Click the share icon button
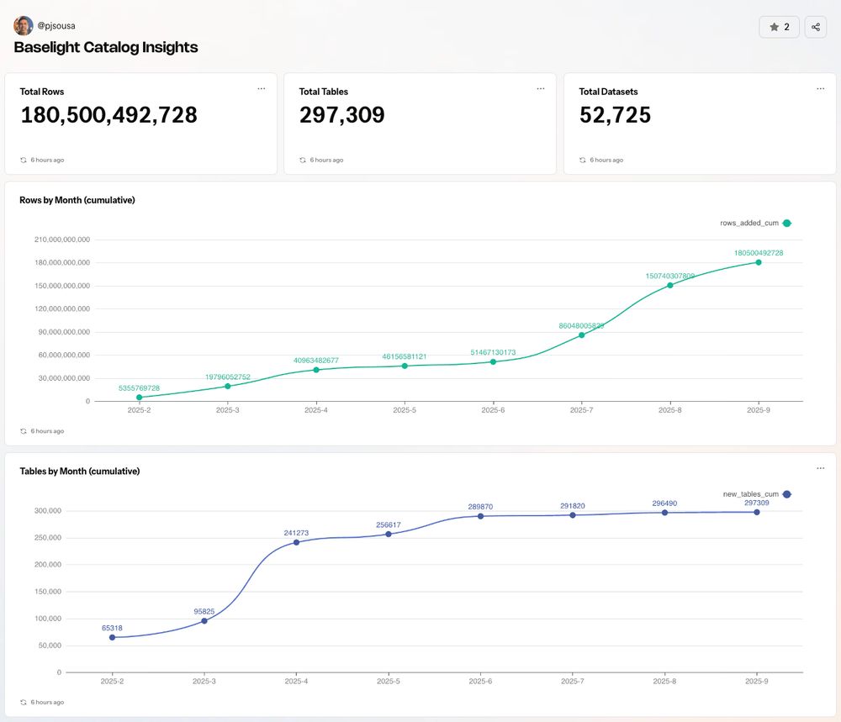Screen dimensions: 841x722 click(x=815, y=27)
